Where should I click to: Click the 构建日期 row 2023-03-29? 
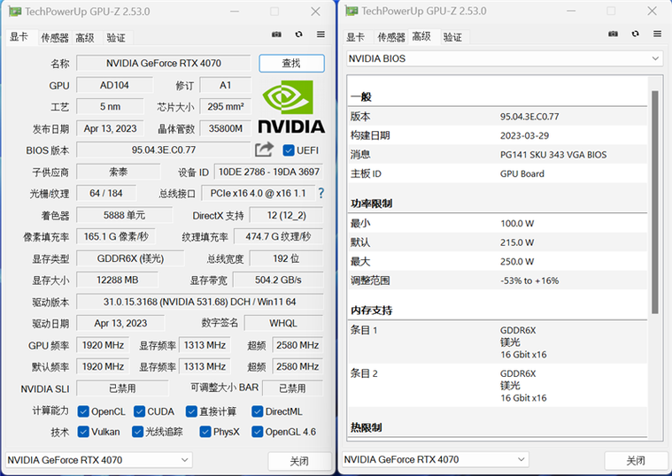click(498, 135)
